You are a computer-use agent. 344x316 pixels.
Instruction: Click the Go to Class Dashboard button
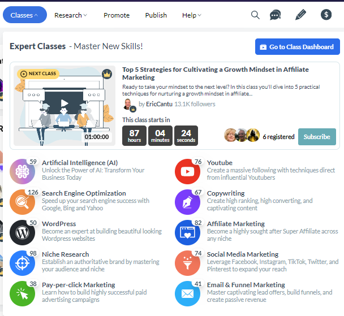point(297,47)
